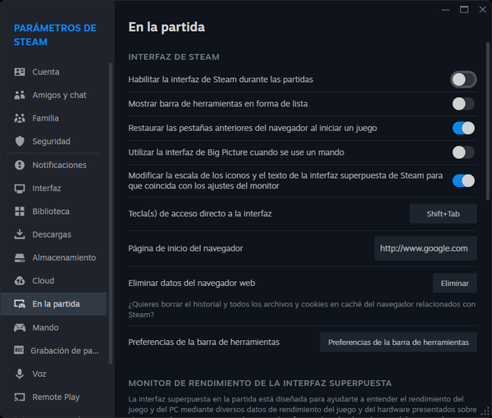Edit the browser homepage URL field

[x=425, y=248]
